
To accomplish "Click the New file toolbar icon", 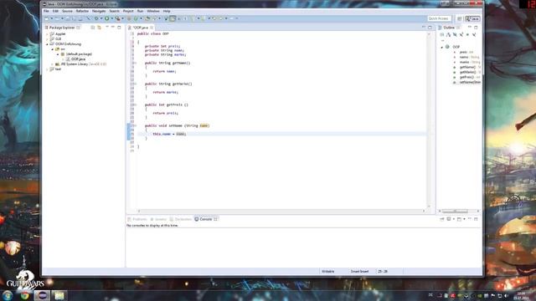I will coord(47,18).
